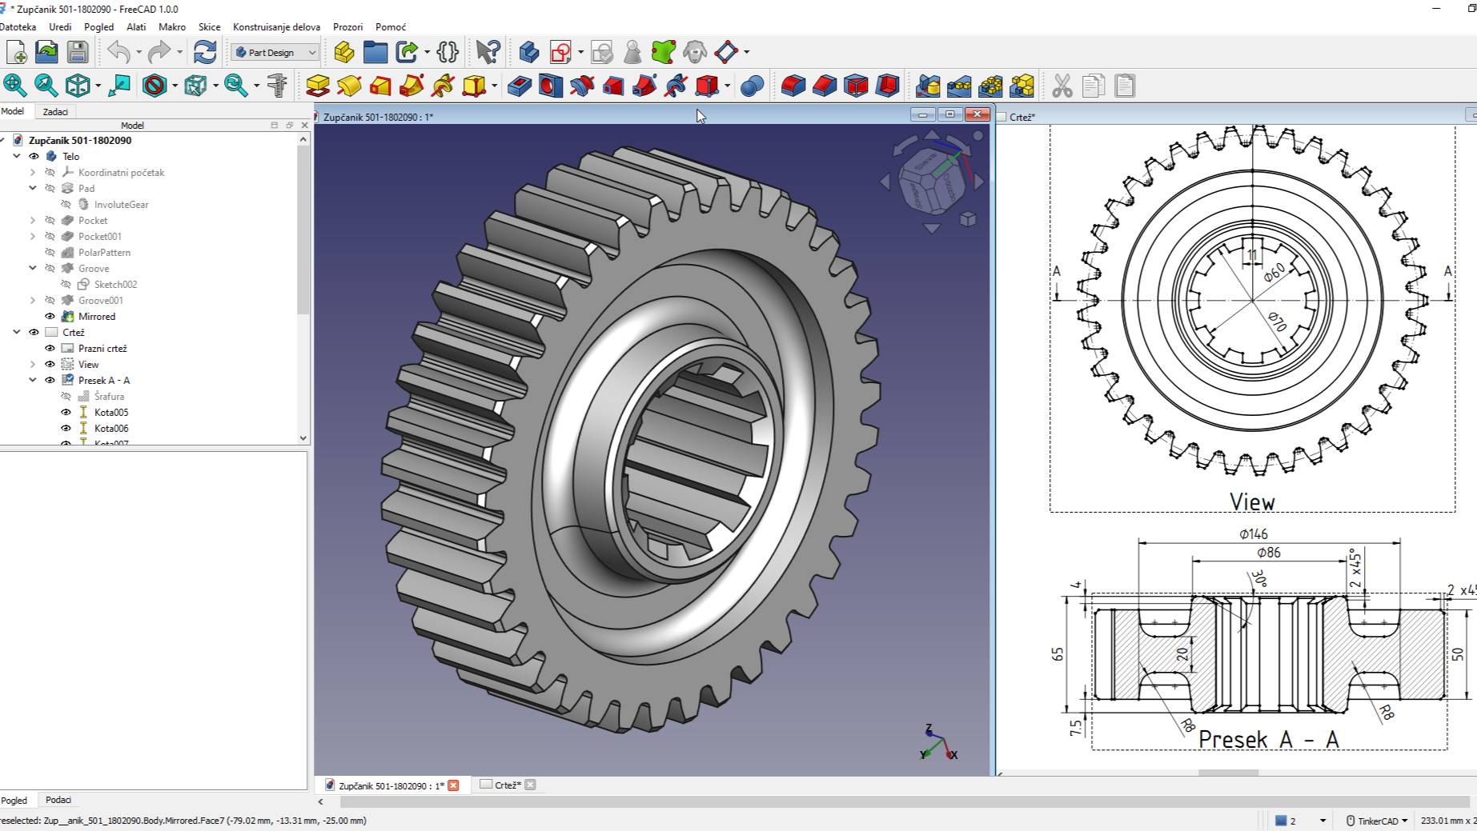Collapse the Groove tree node
Image resolution: width=1477 pixels, height=831 pixels.
[x=33, y=269]
